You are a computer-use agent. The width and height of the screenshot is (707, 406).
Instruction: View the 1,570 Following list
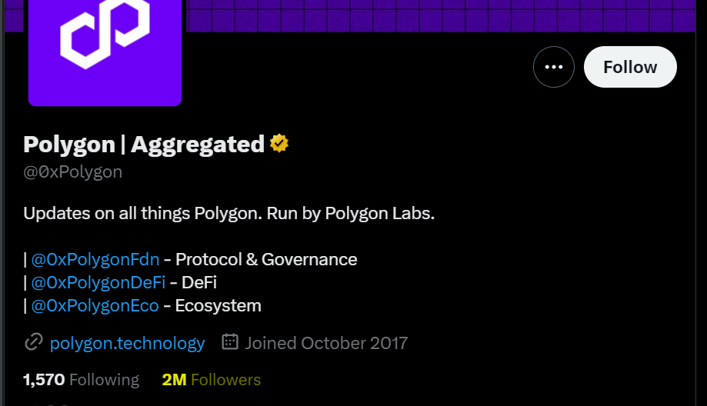tap(82, 380)
